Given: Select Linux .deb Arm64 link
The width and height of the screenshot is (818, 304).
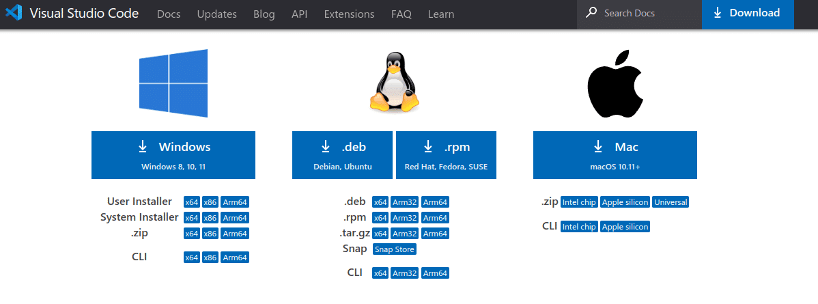Looking at the screenshot, I should point(435,202).
